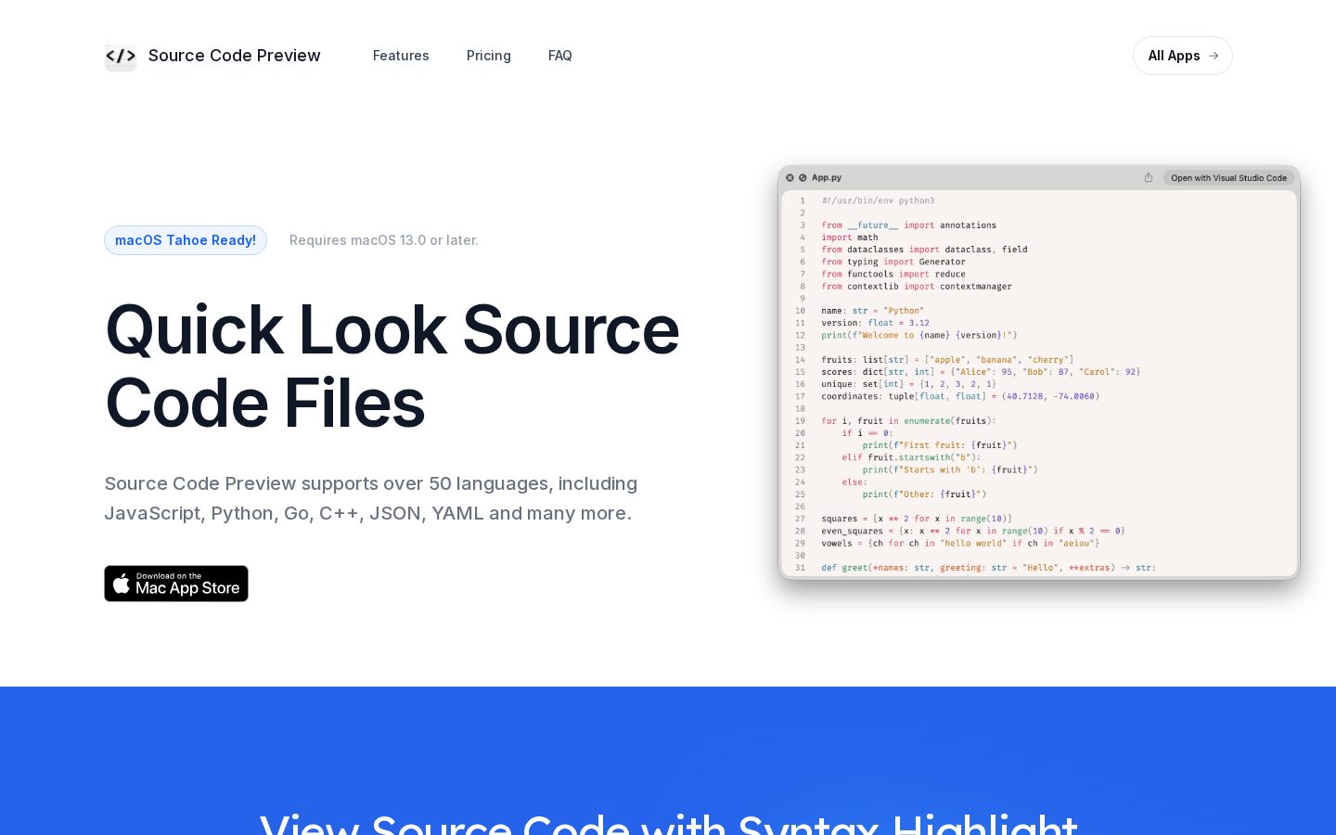Click the "for i, fruit in enumerate(fruits):" line
1336x835 pixels.
tap(908, 421)
